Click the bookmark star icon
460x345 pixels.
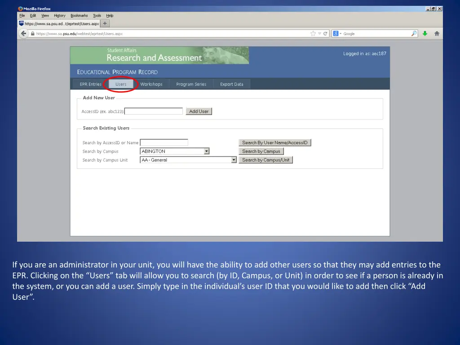coord(313,33)
